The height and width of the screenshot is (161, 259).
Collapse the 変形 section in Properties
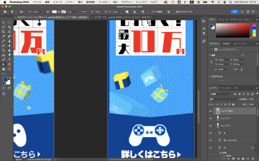tap(210, 55)
